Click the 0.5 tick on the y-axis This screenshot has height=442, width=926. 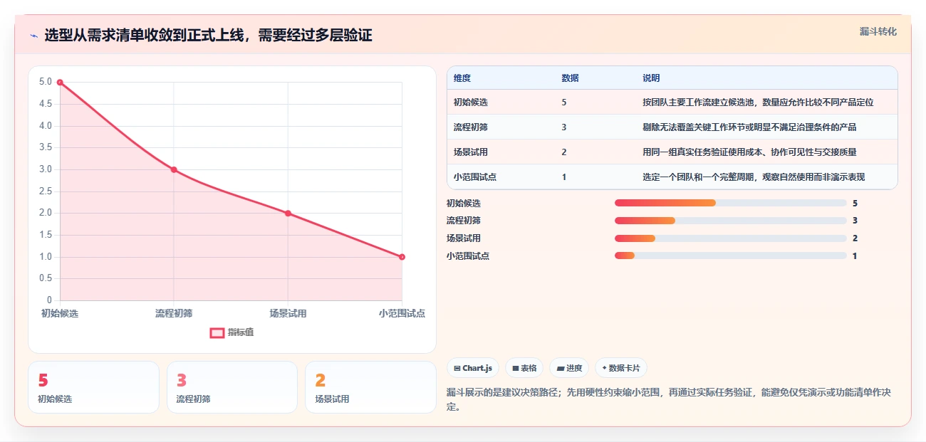pos(46,278)
